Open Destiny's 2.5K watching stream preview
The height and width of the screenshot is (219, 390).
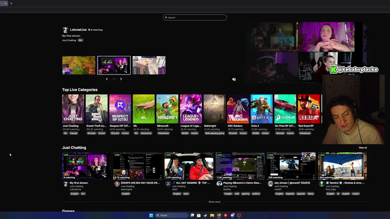click(x=240, y=166)
